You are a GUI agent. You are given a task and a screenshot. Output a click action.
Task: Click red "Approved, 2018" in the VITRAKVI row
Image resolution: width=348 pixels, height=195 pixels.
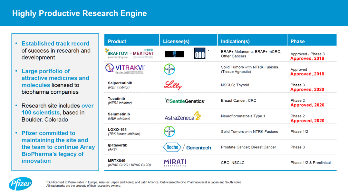coord(307,74)
